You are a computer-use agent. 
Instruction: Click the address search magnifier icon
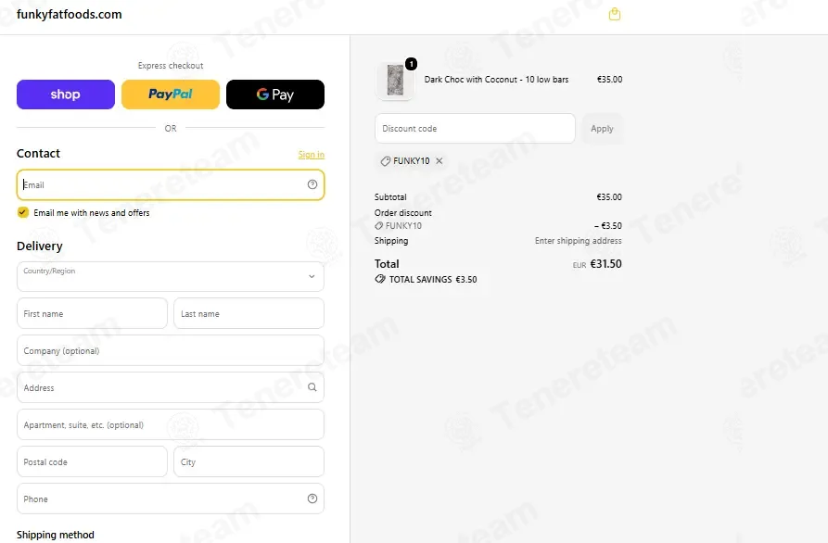coord(312,387)
